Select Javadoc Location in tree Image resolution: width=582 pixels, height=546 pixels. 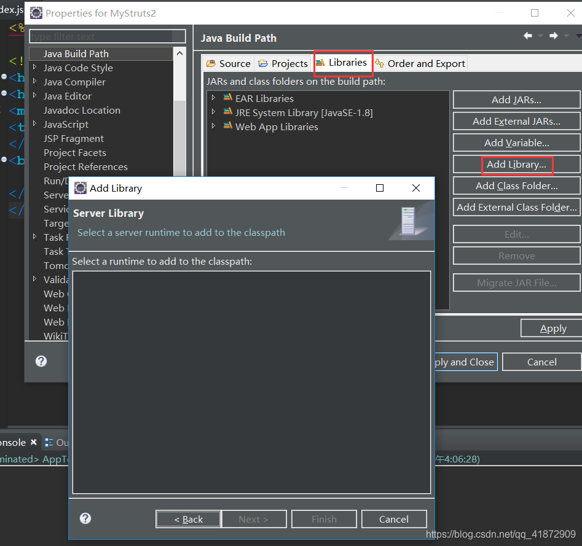pos(82,110)
